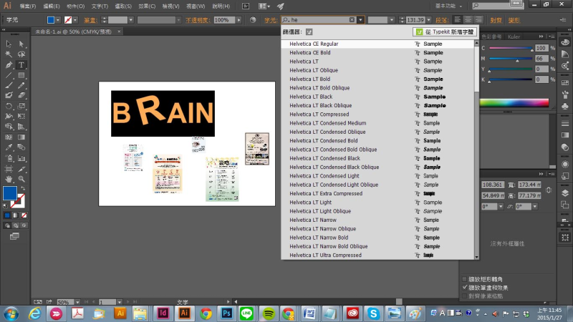Clear the font search field text
This screenshot has width=573, height=322.
(351, 20)
